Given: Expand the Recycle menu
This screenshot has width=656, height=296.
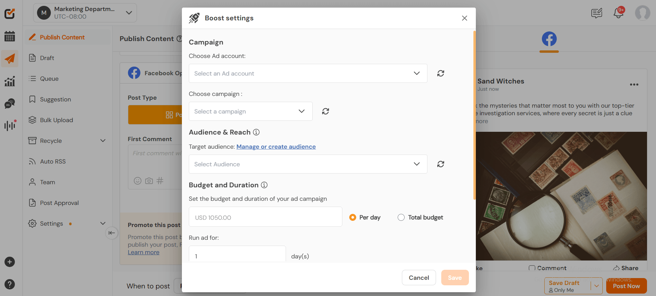Looking at the screenshot, I should click(x=103, y=140).
